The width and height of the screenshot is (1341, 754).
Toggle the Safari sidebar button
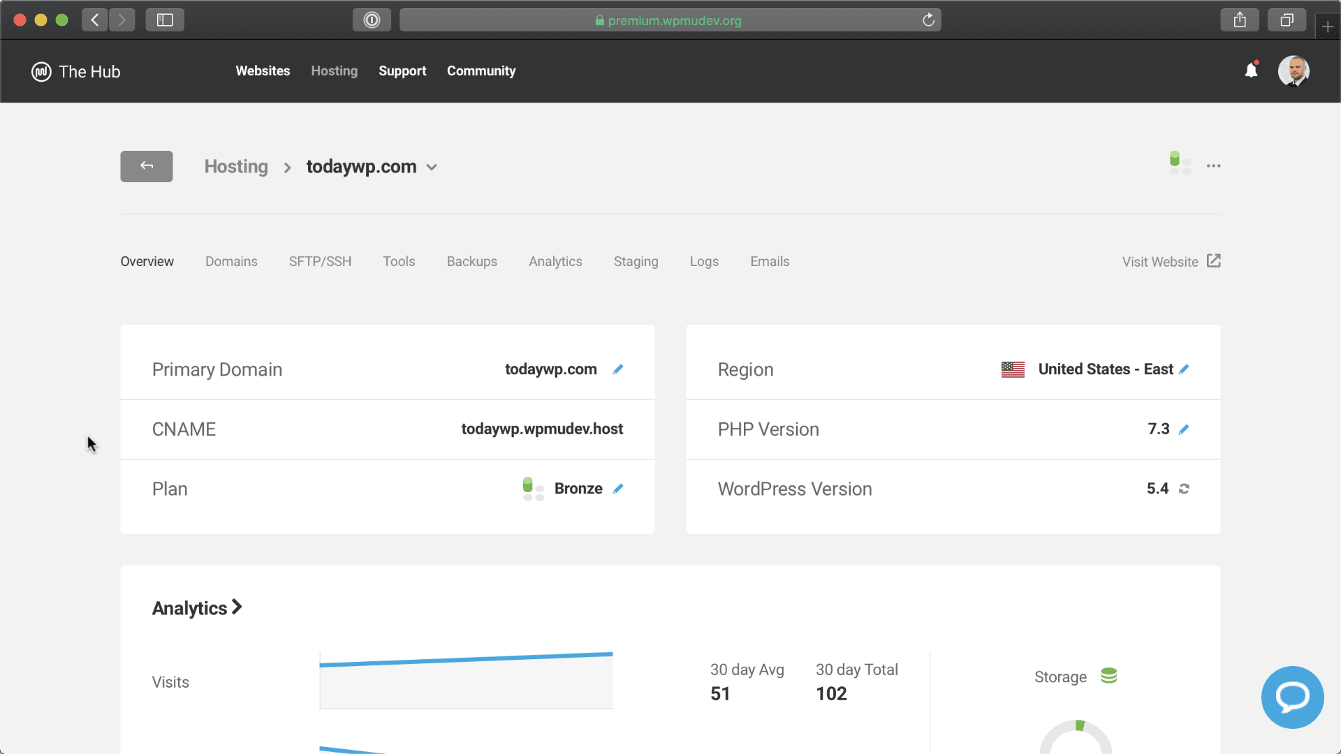(x=165, y=20)
